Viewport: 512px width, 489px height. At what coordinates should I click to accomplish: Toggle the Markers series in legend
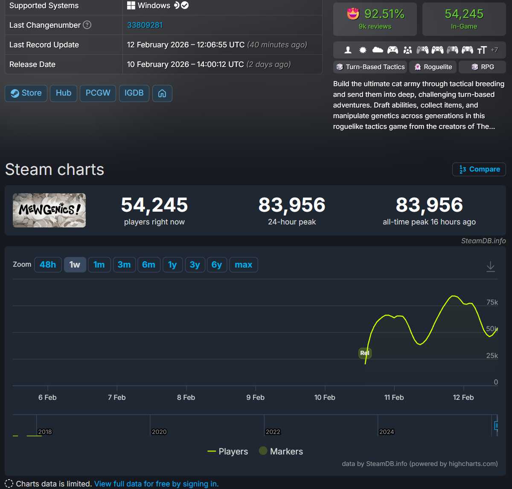coord(281,451)
